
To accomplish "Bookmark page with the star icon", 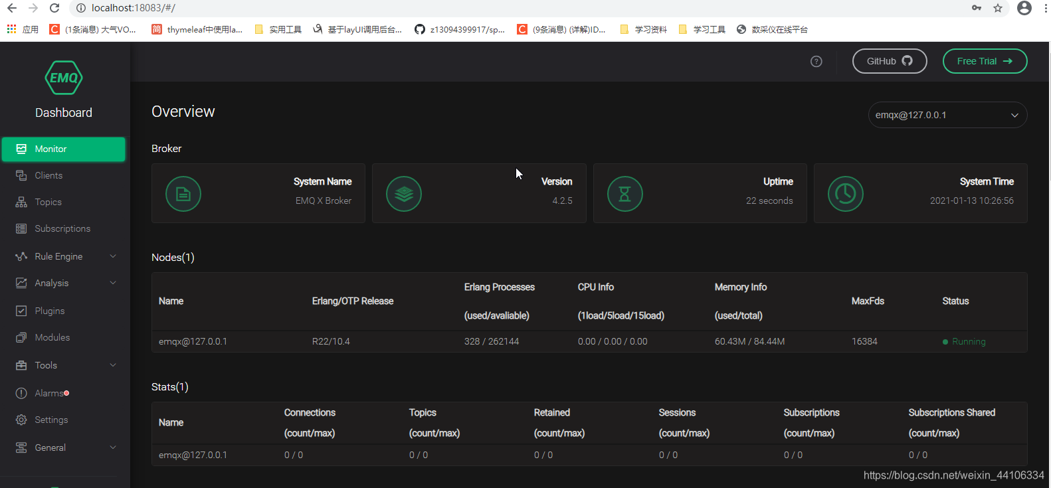I will [998, 8].
